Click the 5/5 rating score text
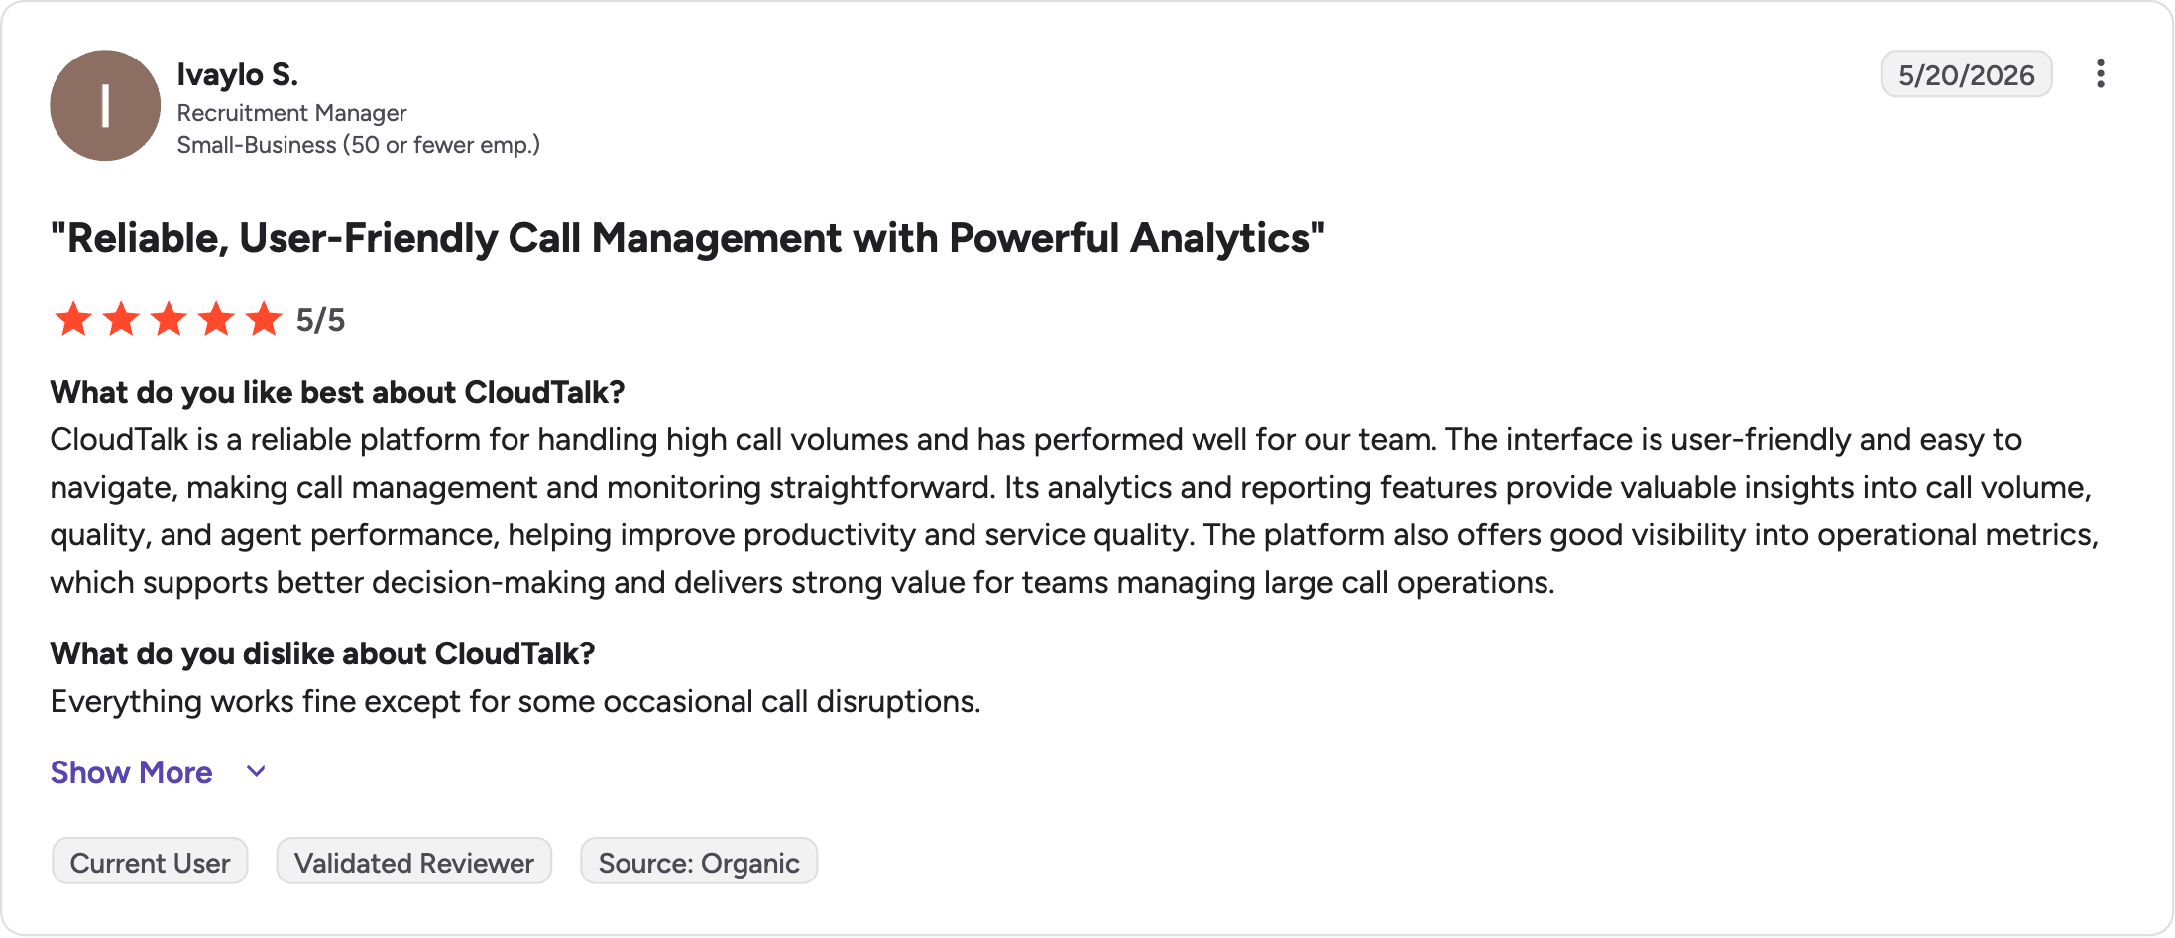 tap(320, 320)
